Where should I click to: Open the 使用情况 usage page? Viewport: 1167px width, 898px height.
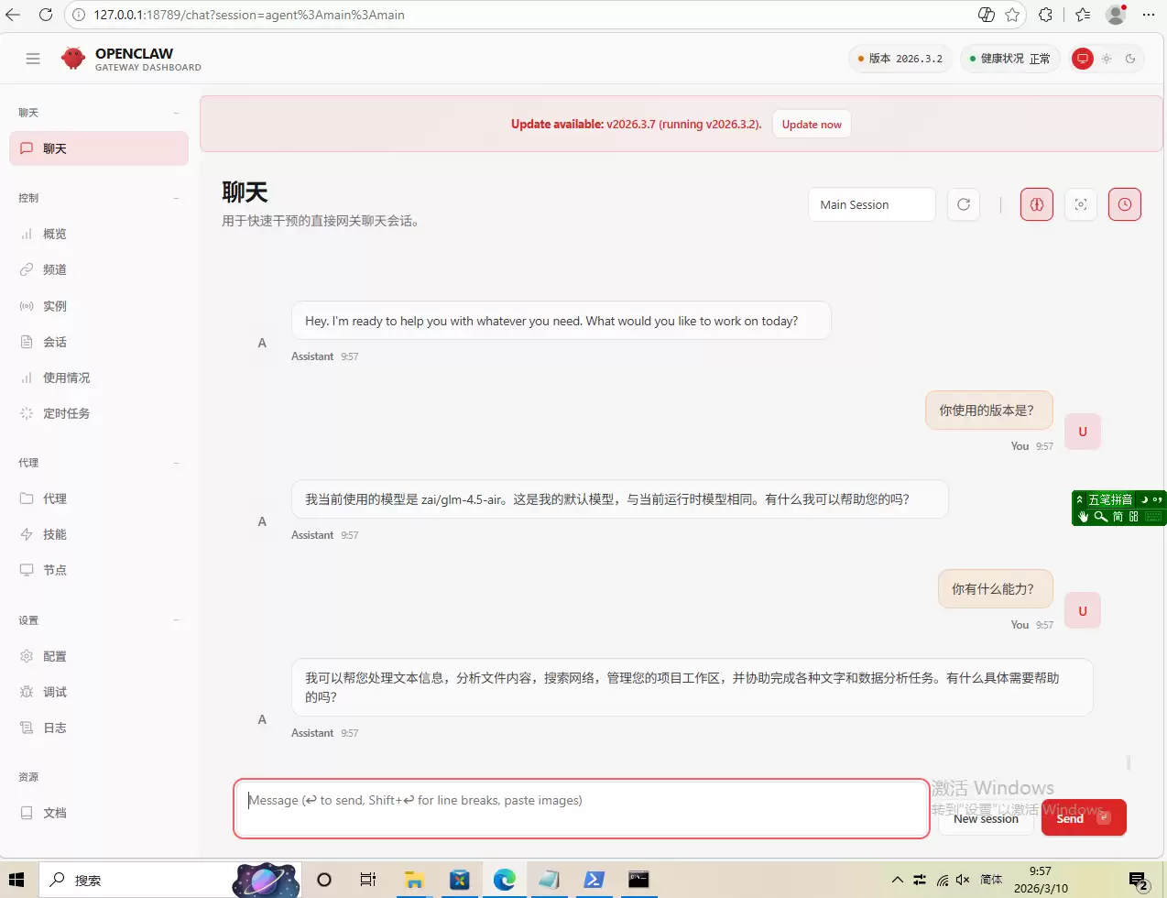(66, 378)
